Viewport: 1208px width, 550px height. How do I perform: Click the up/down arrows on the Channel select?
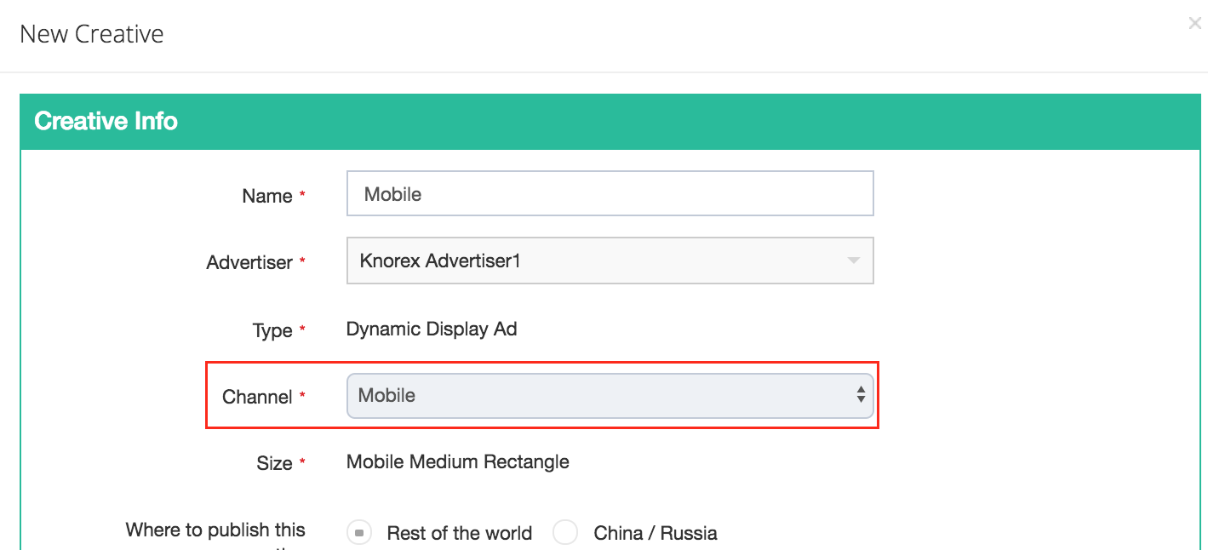coord(861,395)
